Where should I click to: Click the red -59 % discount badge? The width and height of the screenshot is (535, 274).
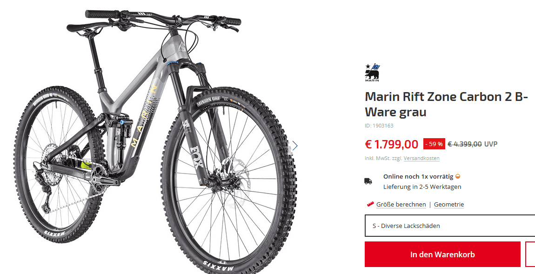tap(434, 144)
